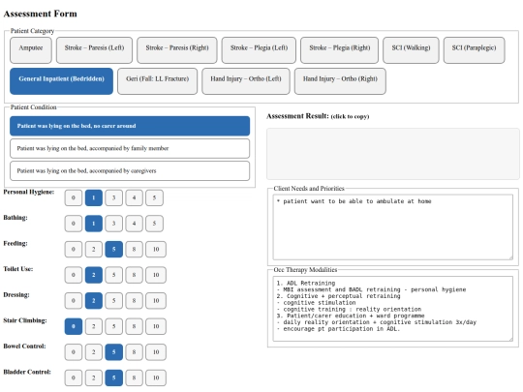The width and height of the screenshot is (523, 392).
Task: Set Toilet Use score to 10
Action: point(156,275)
